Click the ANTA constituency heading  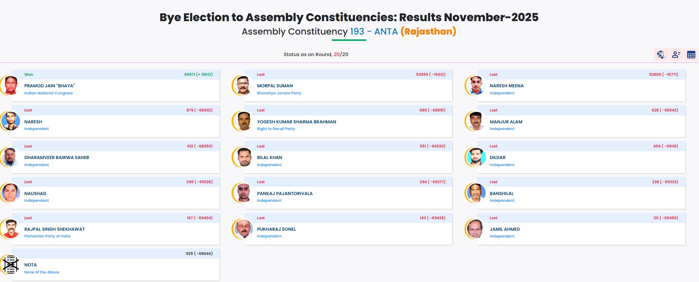pyautogui.click(x=386, y=32)
